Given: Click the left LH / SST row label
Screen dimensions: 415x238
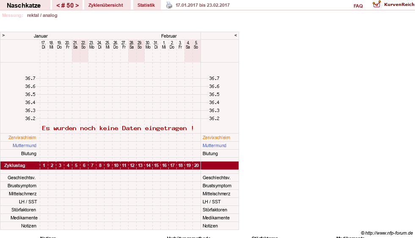Looking at the screenshot, I should click(28, 202).
